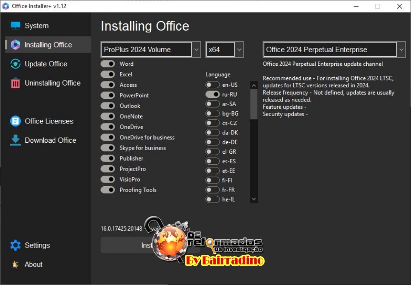Viewport: 411px width, 285px height.
Task: Toggle the Excel switch
Action: (108, 74)
